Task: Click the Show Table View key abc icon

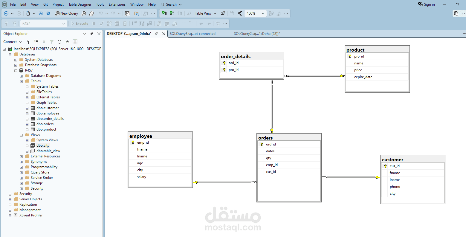Action: [x=223, y=13]
